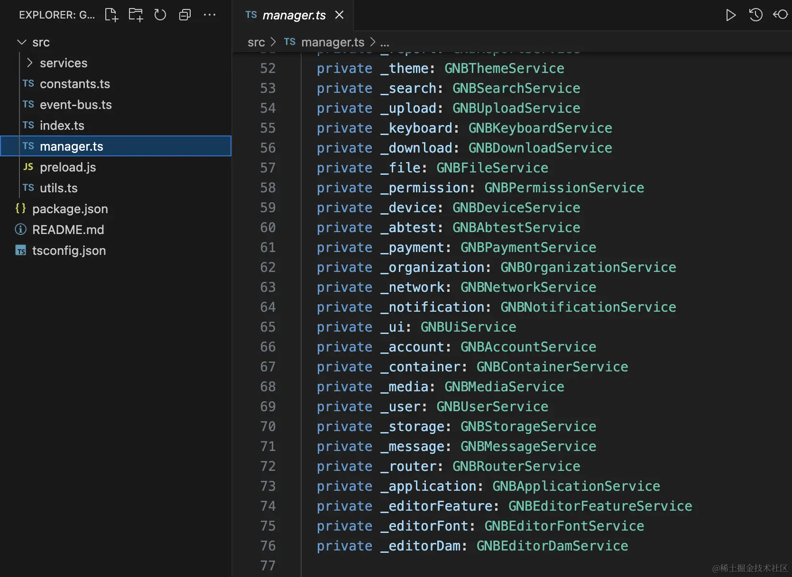Screen dimensions: 792x577
Task: Click the _account property name
Action: (x=412, y=347)
